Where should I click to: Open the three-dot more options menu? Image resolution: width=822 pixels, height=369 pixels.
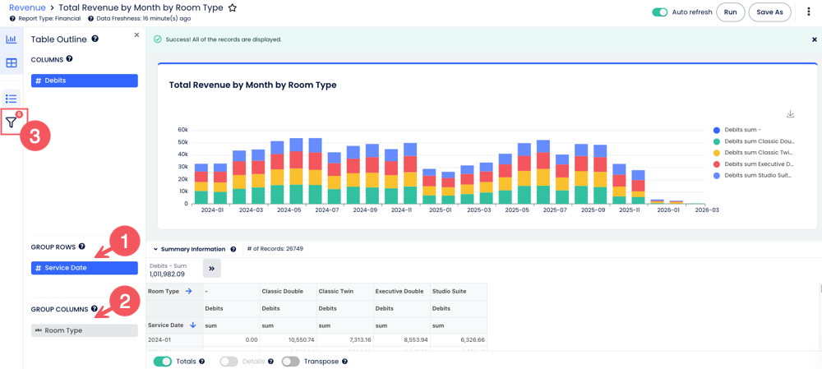point(808,12)
